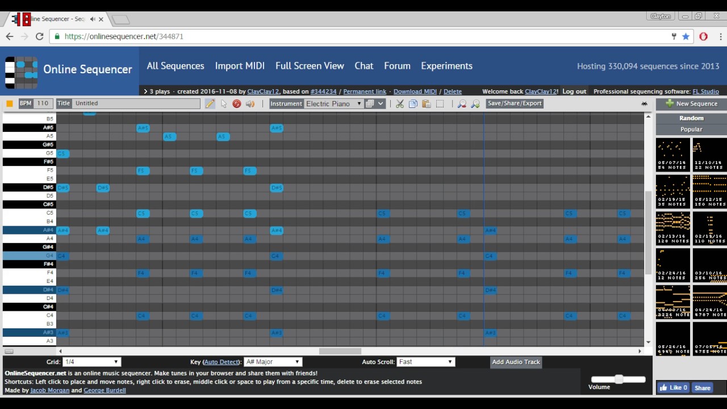Click the Permanent link

[x=365, y=91]
